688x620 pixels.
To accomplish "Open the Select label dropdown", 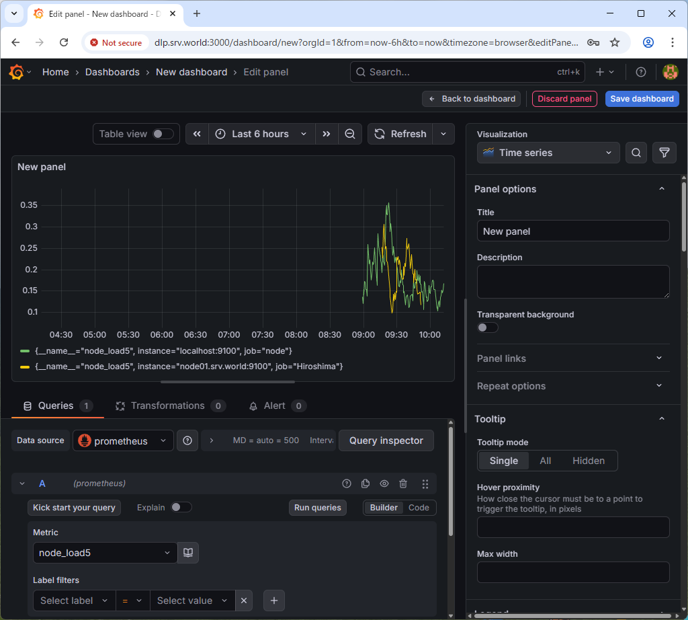I will pyautogui.click(x=74, y=600).
